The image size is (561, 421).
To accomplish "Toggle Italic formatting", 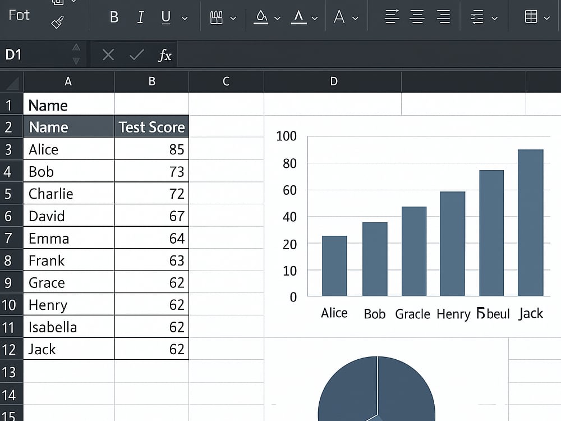I will 141,17.
